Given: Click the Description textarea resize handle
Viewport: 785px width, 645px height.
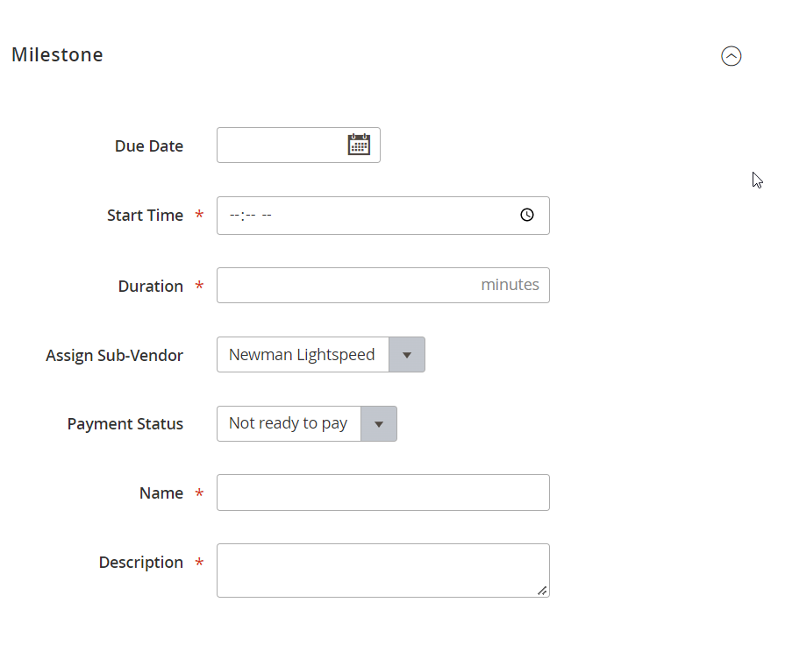Looking at the screenshot, I should click(542, 591).
